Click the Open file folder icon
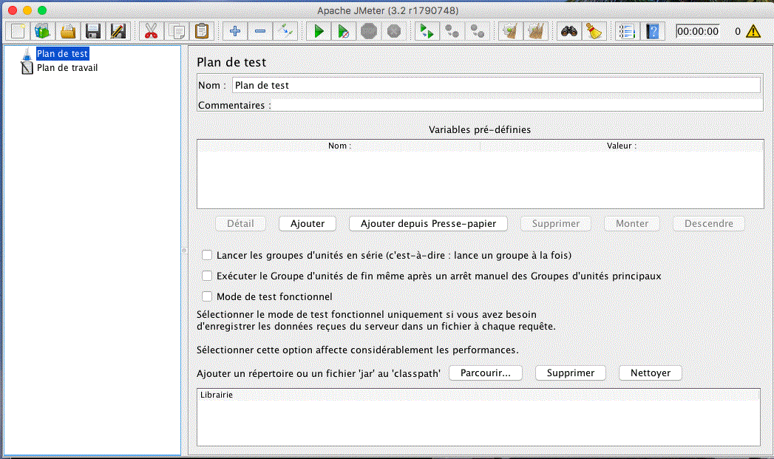Screen dimensions: 774x459 pyautogui.click(x=68, y=31)
